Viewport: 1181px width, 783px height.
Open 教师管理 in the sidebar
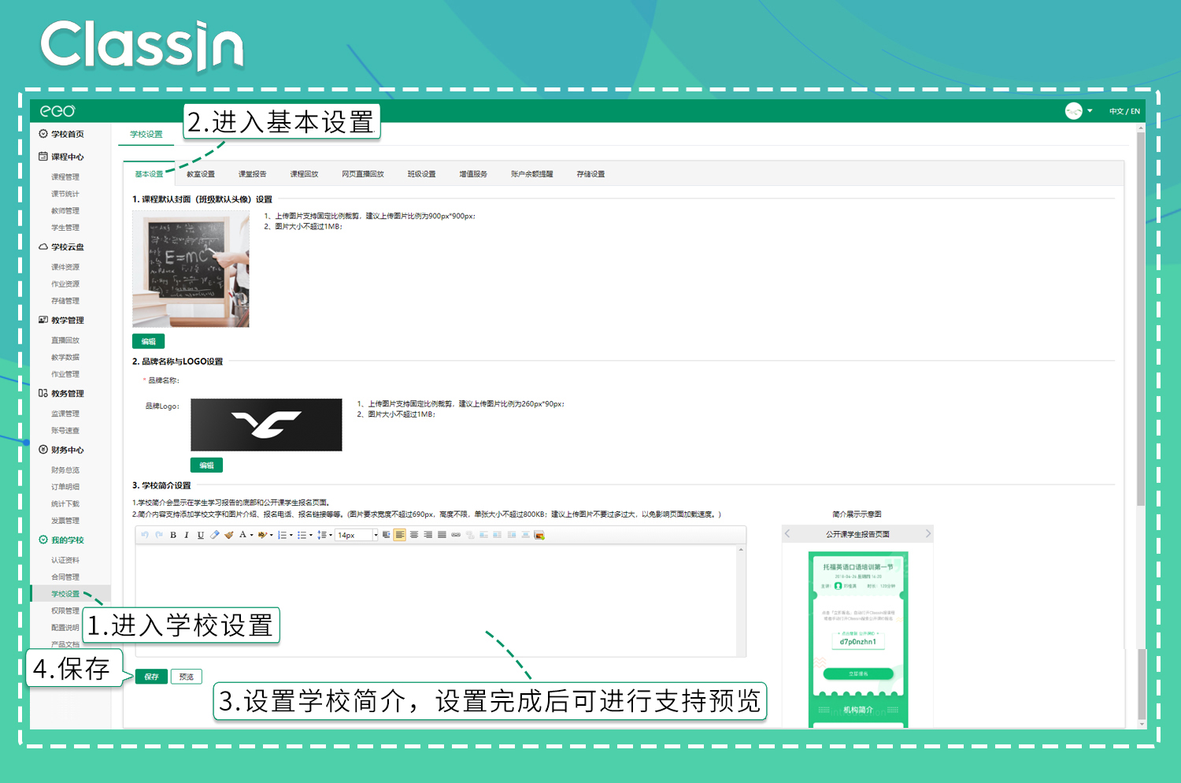[65, 210]
